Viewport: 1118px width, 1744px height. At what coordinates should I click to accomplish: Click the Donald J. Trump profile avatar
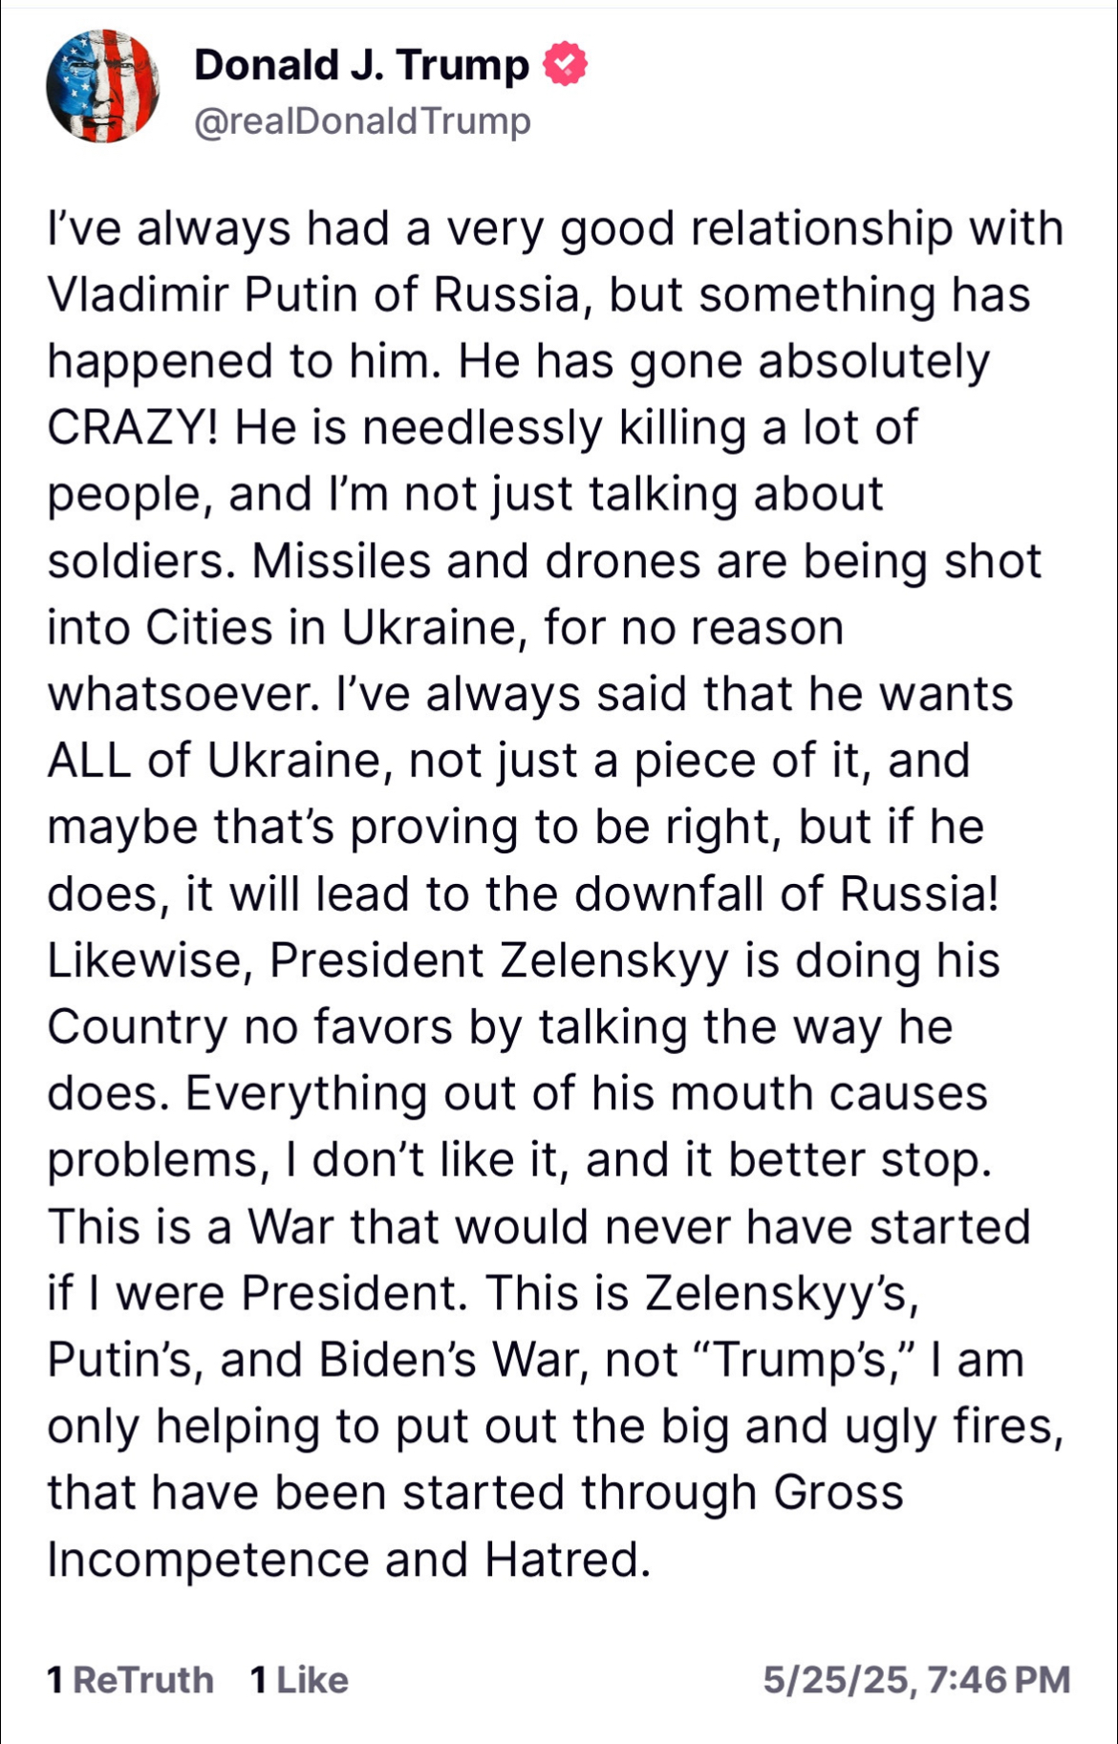click(102, 86)
